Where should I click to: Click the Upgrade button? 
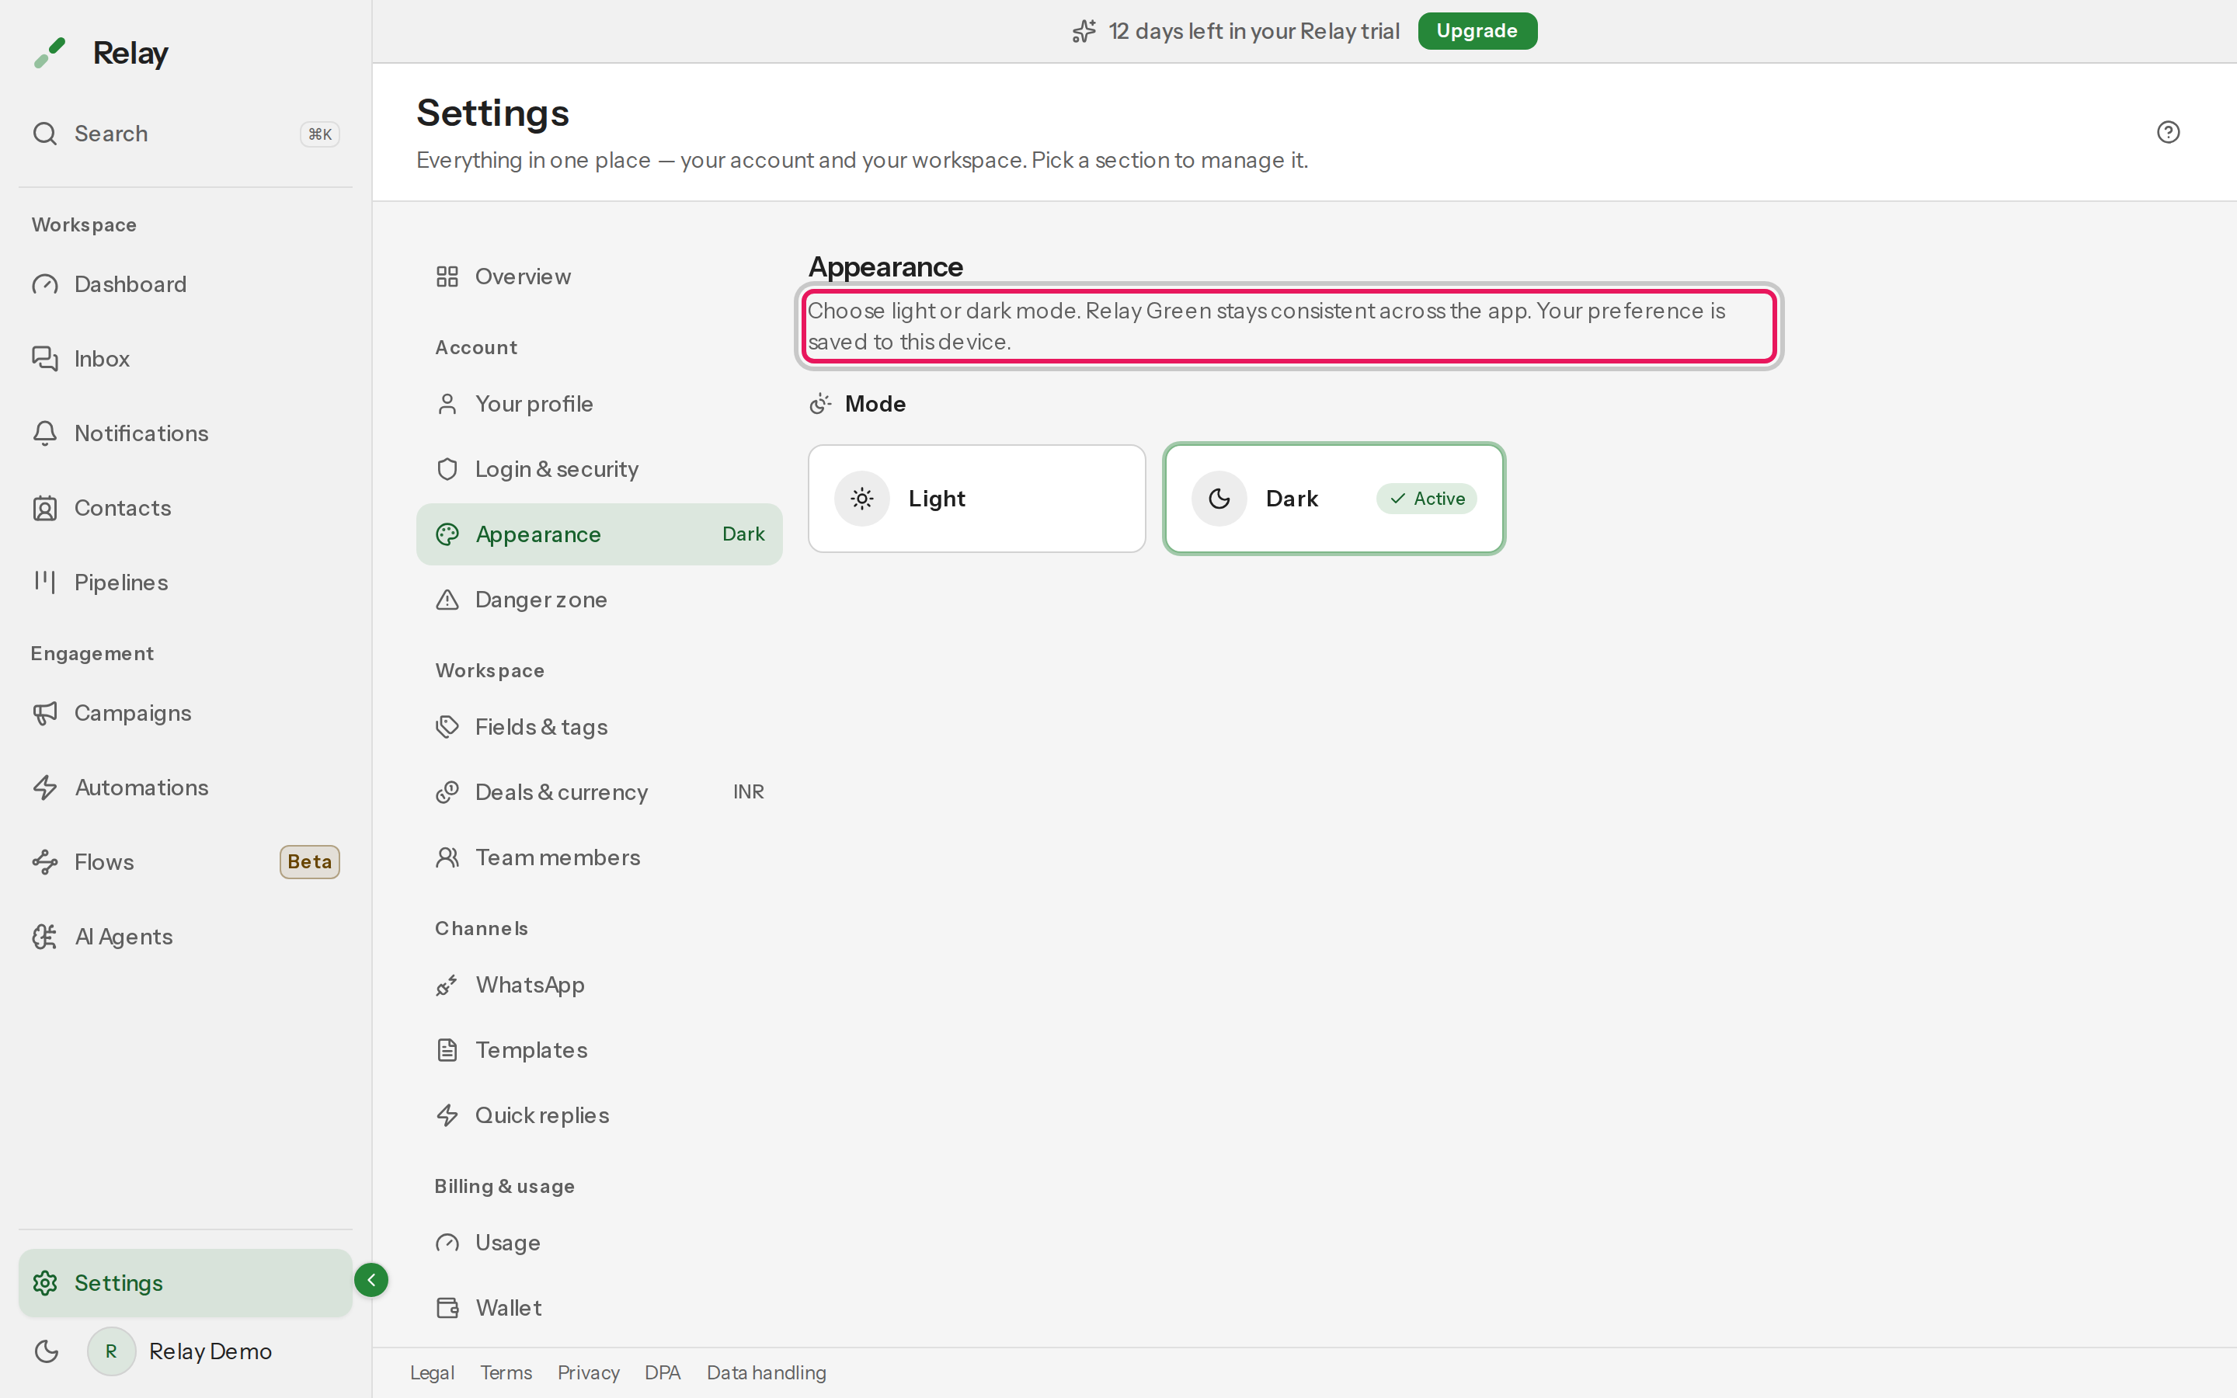pyautogui.click(x=1477, y=30)
